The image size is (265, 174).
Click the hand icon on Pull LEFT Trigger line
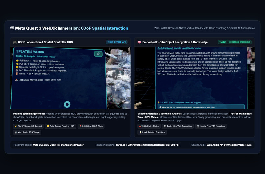tap(17, 64)
